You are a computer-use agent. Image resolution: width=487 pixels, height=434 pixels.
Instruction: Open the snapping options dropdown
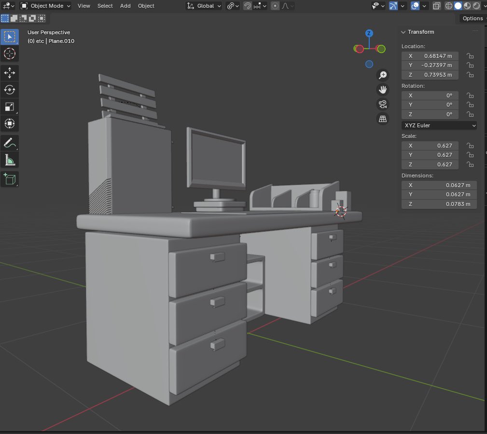click(260, 6)
